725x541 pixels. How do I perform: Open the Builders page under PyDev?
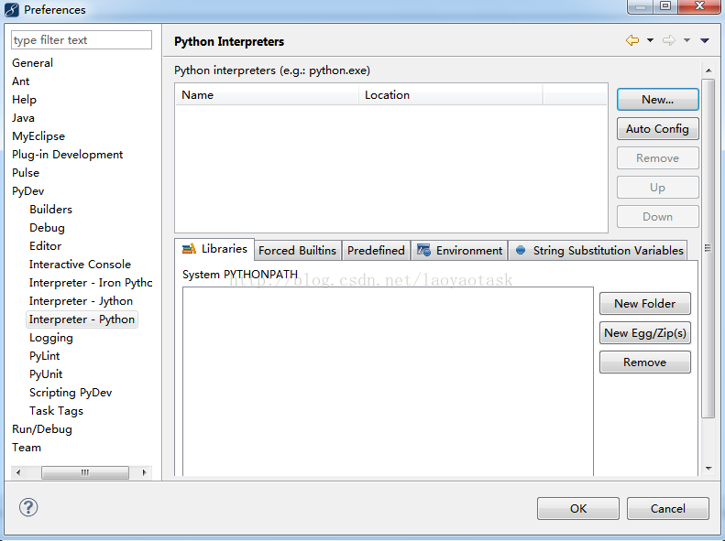50,210
